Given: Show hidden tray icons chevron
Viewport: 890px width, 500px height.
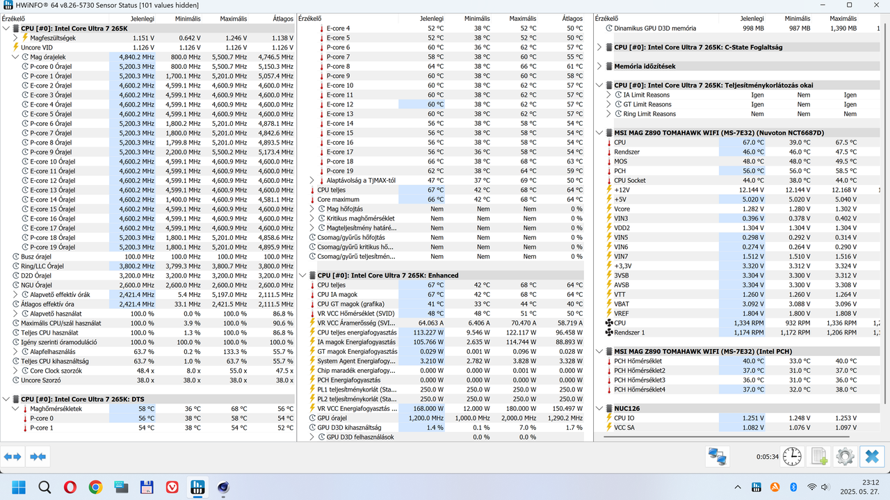Looking at the screenshot, I should coord(738,487).
